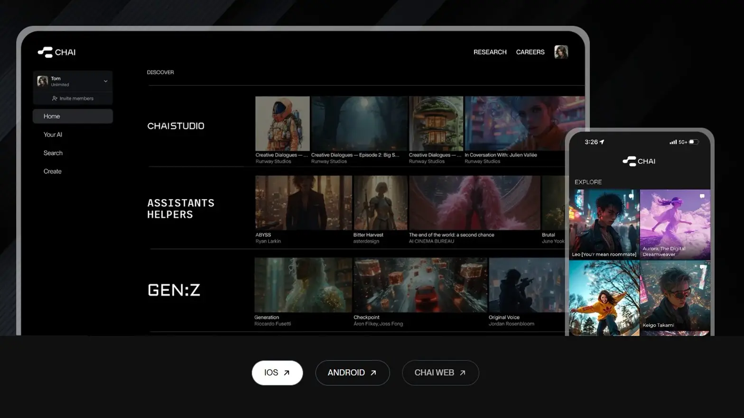Open the Checkpoint thumbnail
The width and height of the screenshot is (744, 418).
coord(420,285)
